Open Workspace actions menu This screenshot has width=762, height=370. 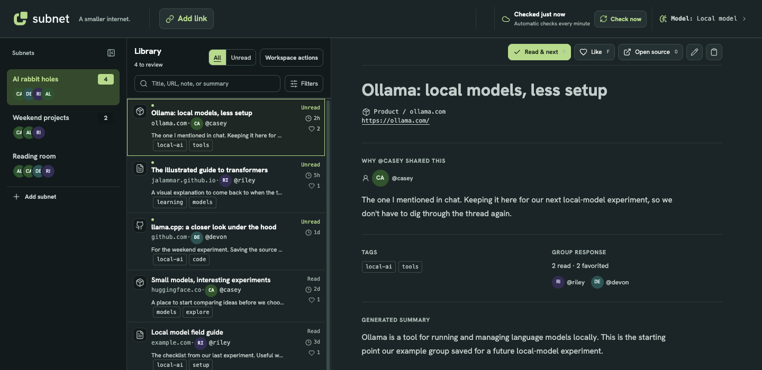click(292, 58)
